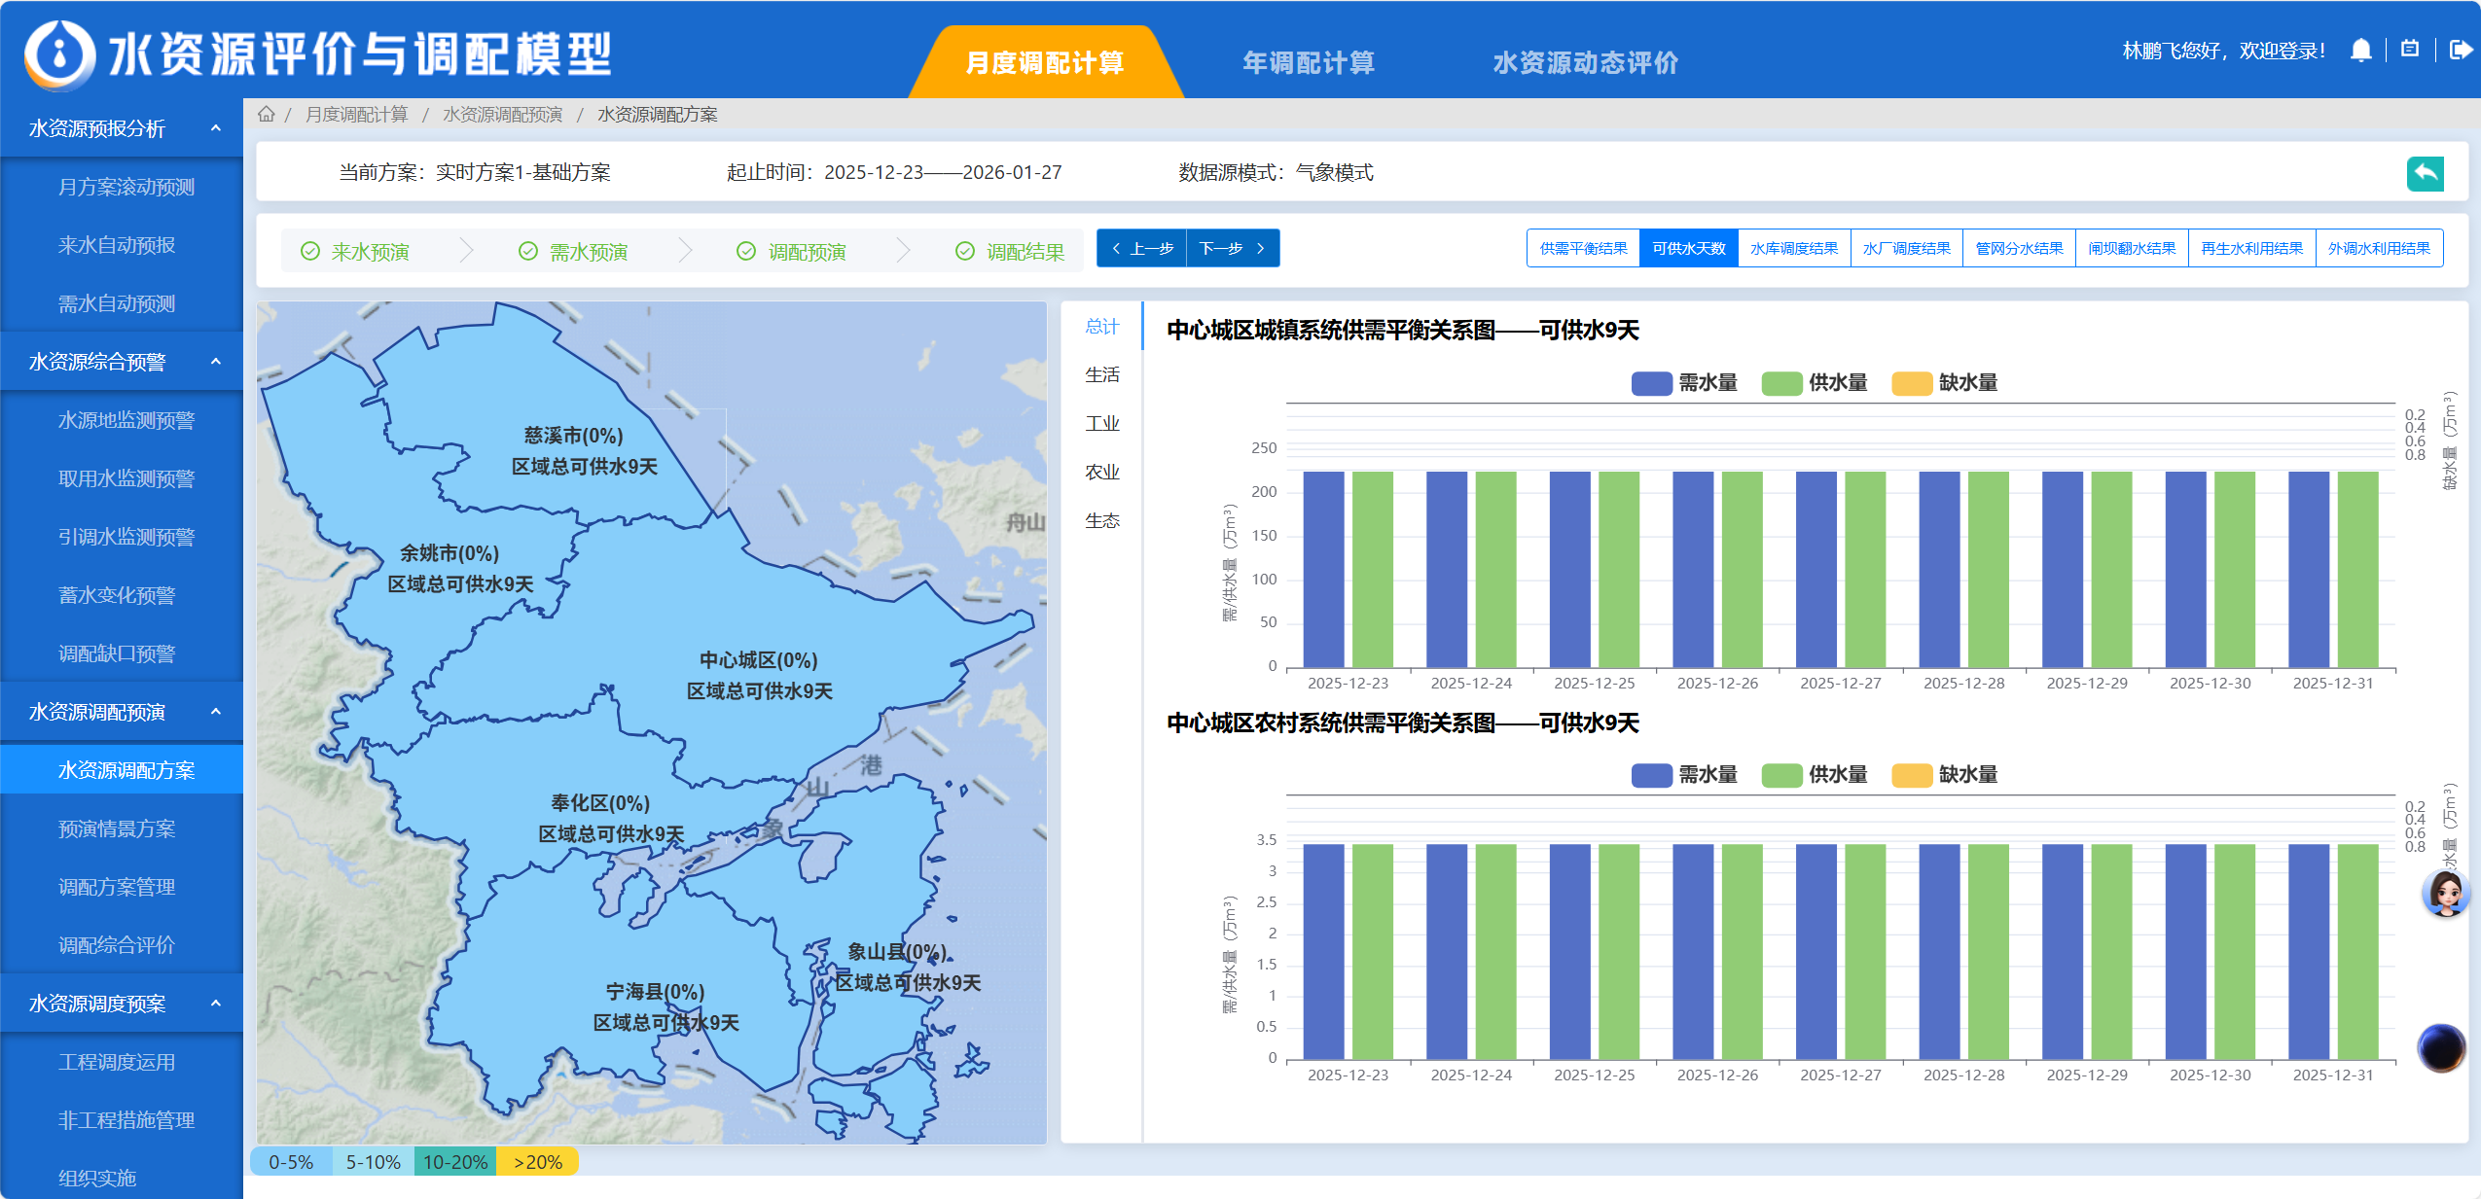Open the virtual assistant avatar icon
The image size is (2481, 1199).
2444,892
